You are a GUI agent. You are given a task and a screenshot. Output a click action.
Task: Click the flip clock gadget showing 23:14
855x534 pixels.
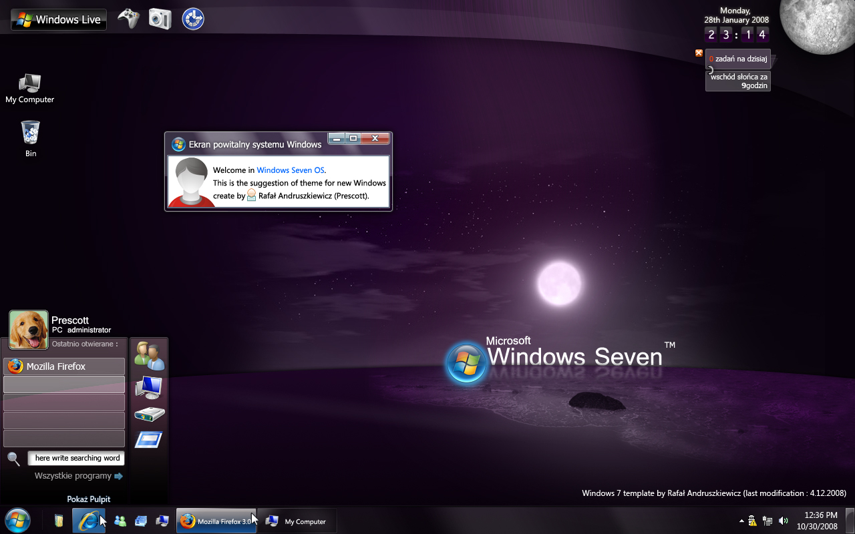(x=736, y=35)
